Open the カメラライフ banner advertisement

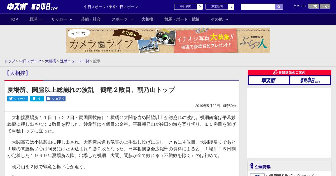tap(168, 41)
